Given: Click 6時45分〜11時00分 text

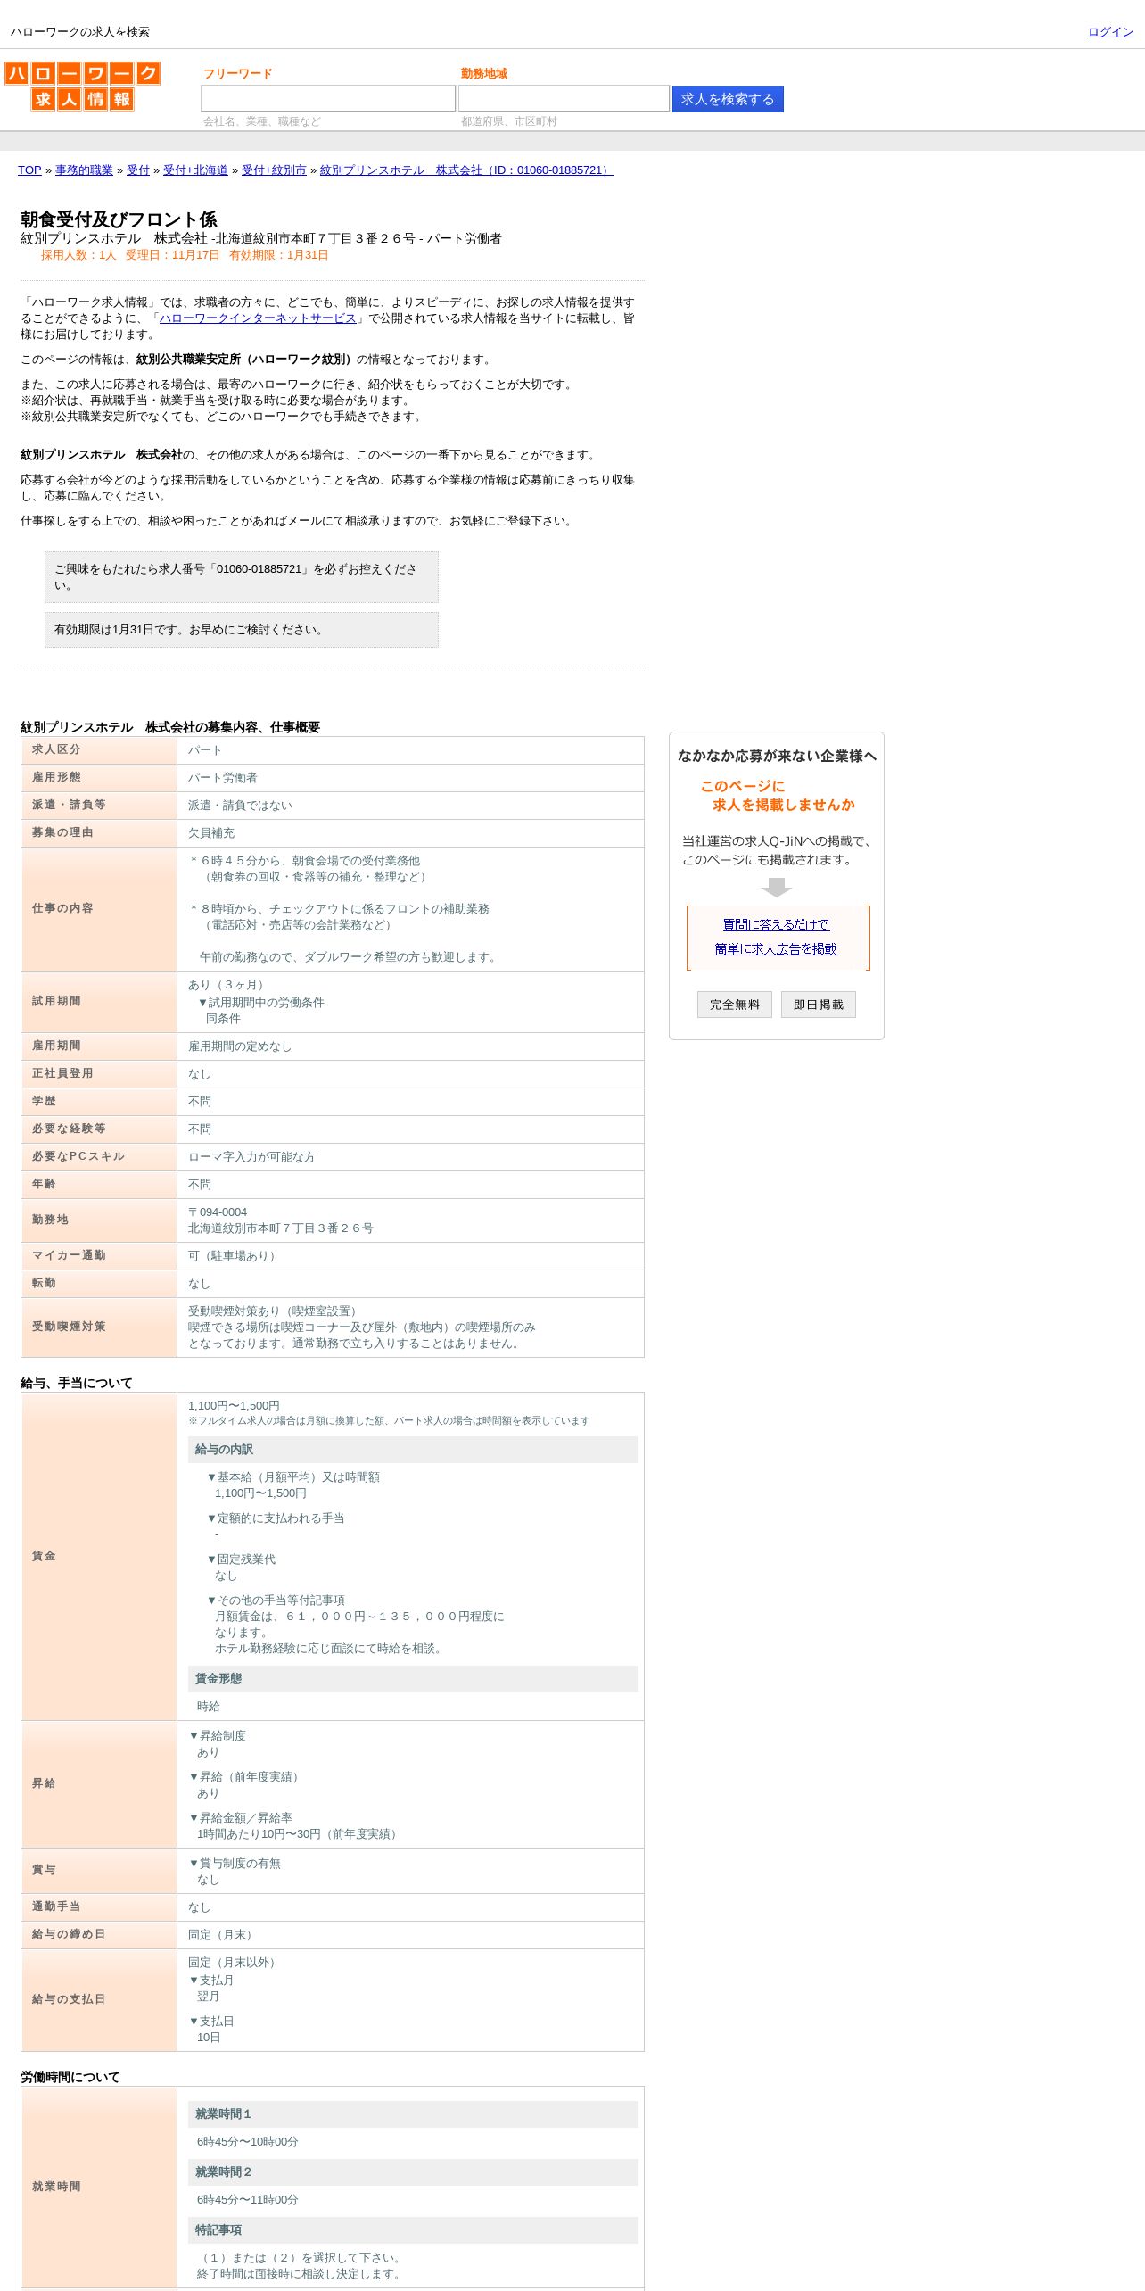Looking at the screenshot, I should [x=248, y=2200].
